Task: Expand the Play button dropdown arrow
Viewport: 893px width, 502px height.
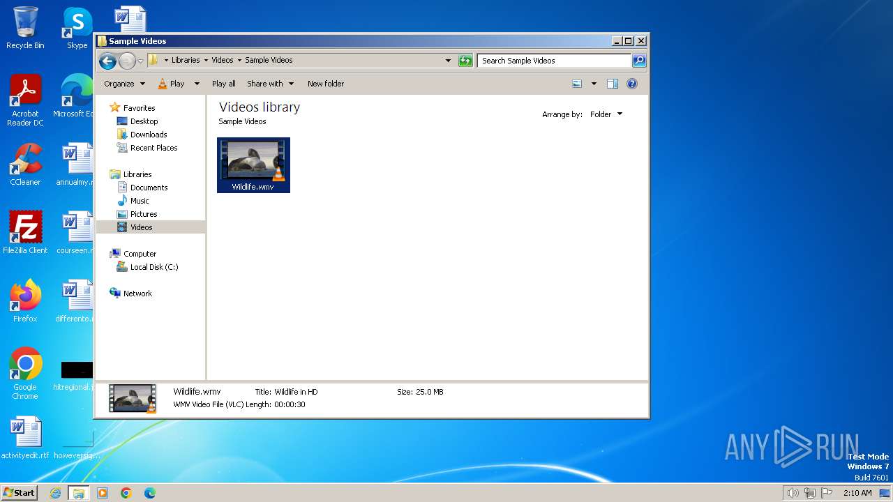Action: pyautogui.click(x=197, y=84)
